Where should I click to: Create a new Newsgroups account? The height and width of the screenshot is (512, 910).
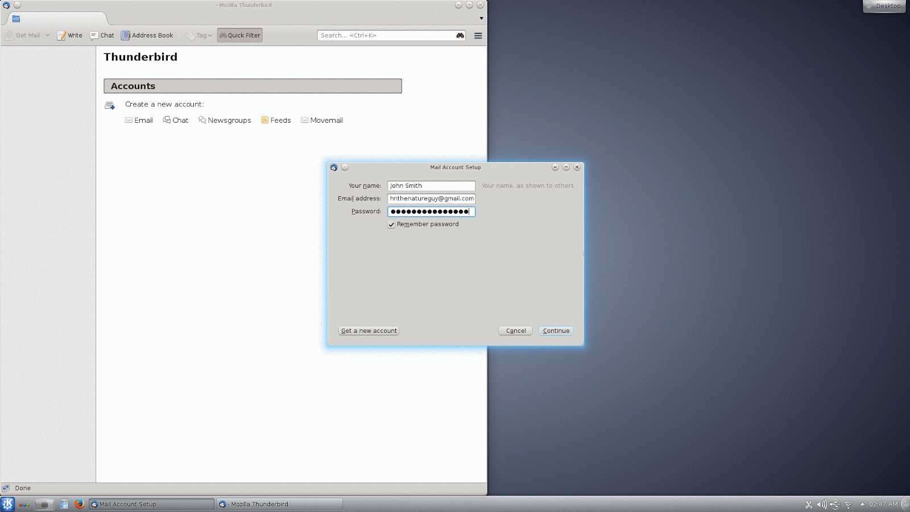pos(225,120)
